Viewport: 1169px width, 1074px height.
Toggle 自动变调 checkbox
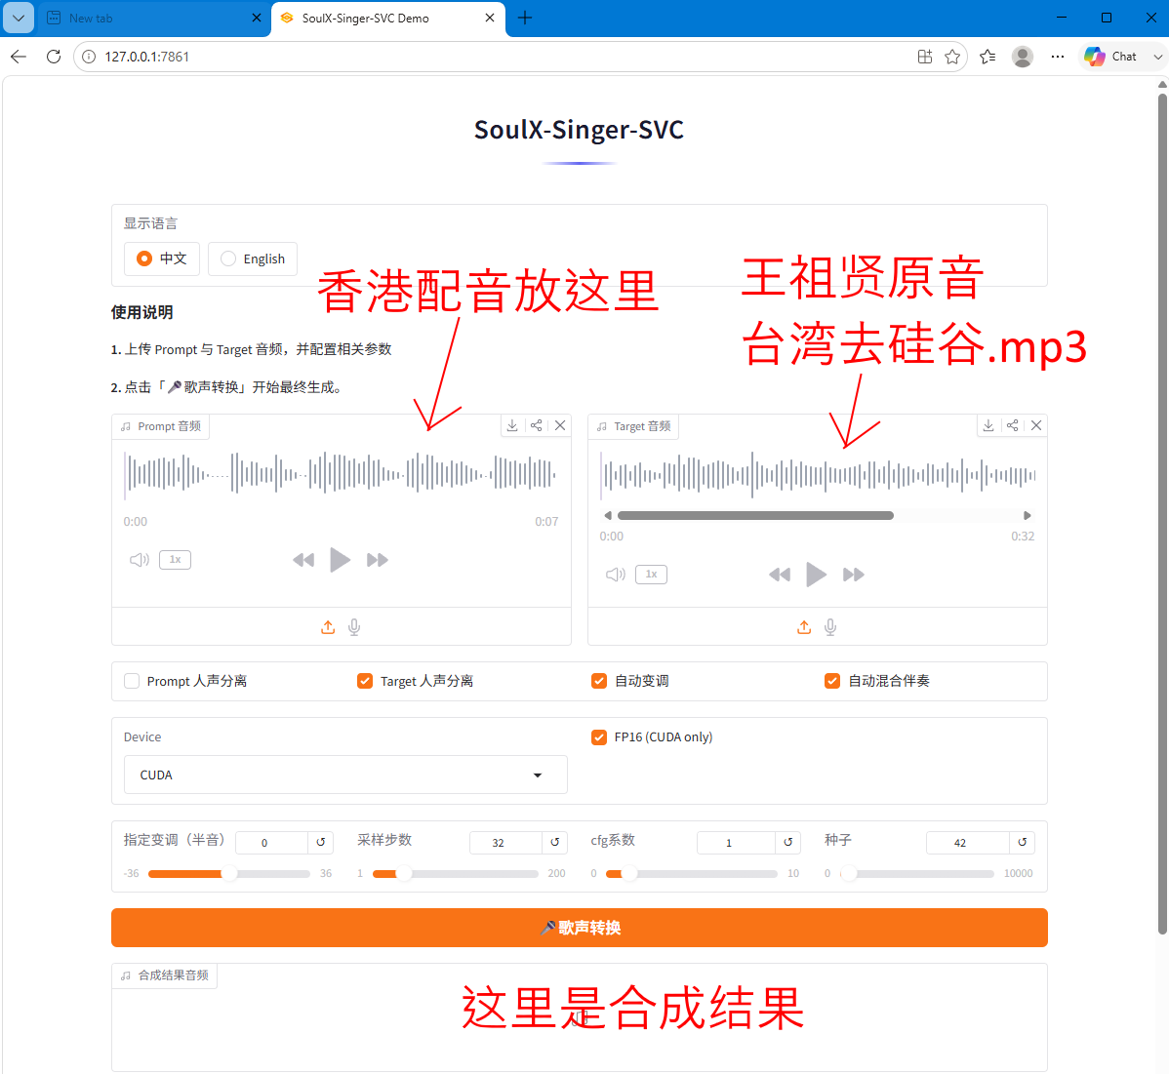pyautogui.click(x=599, y=681)
